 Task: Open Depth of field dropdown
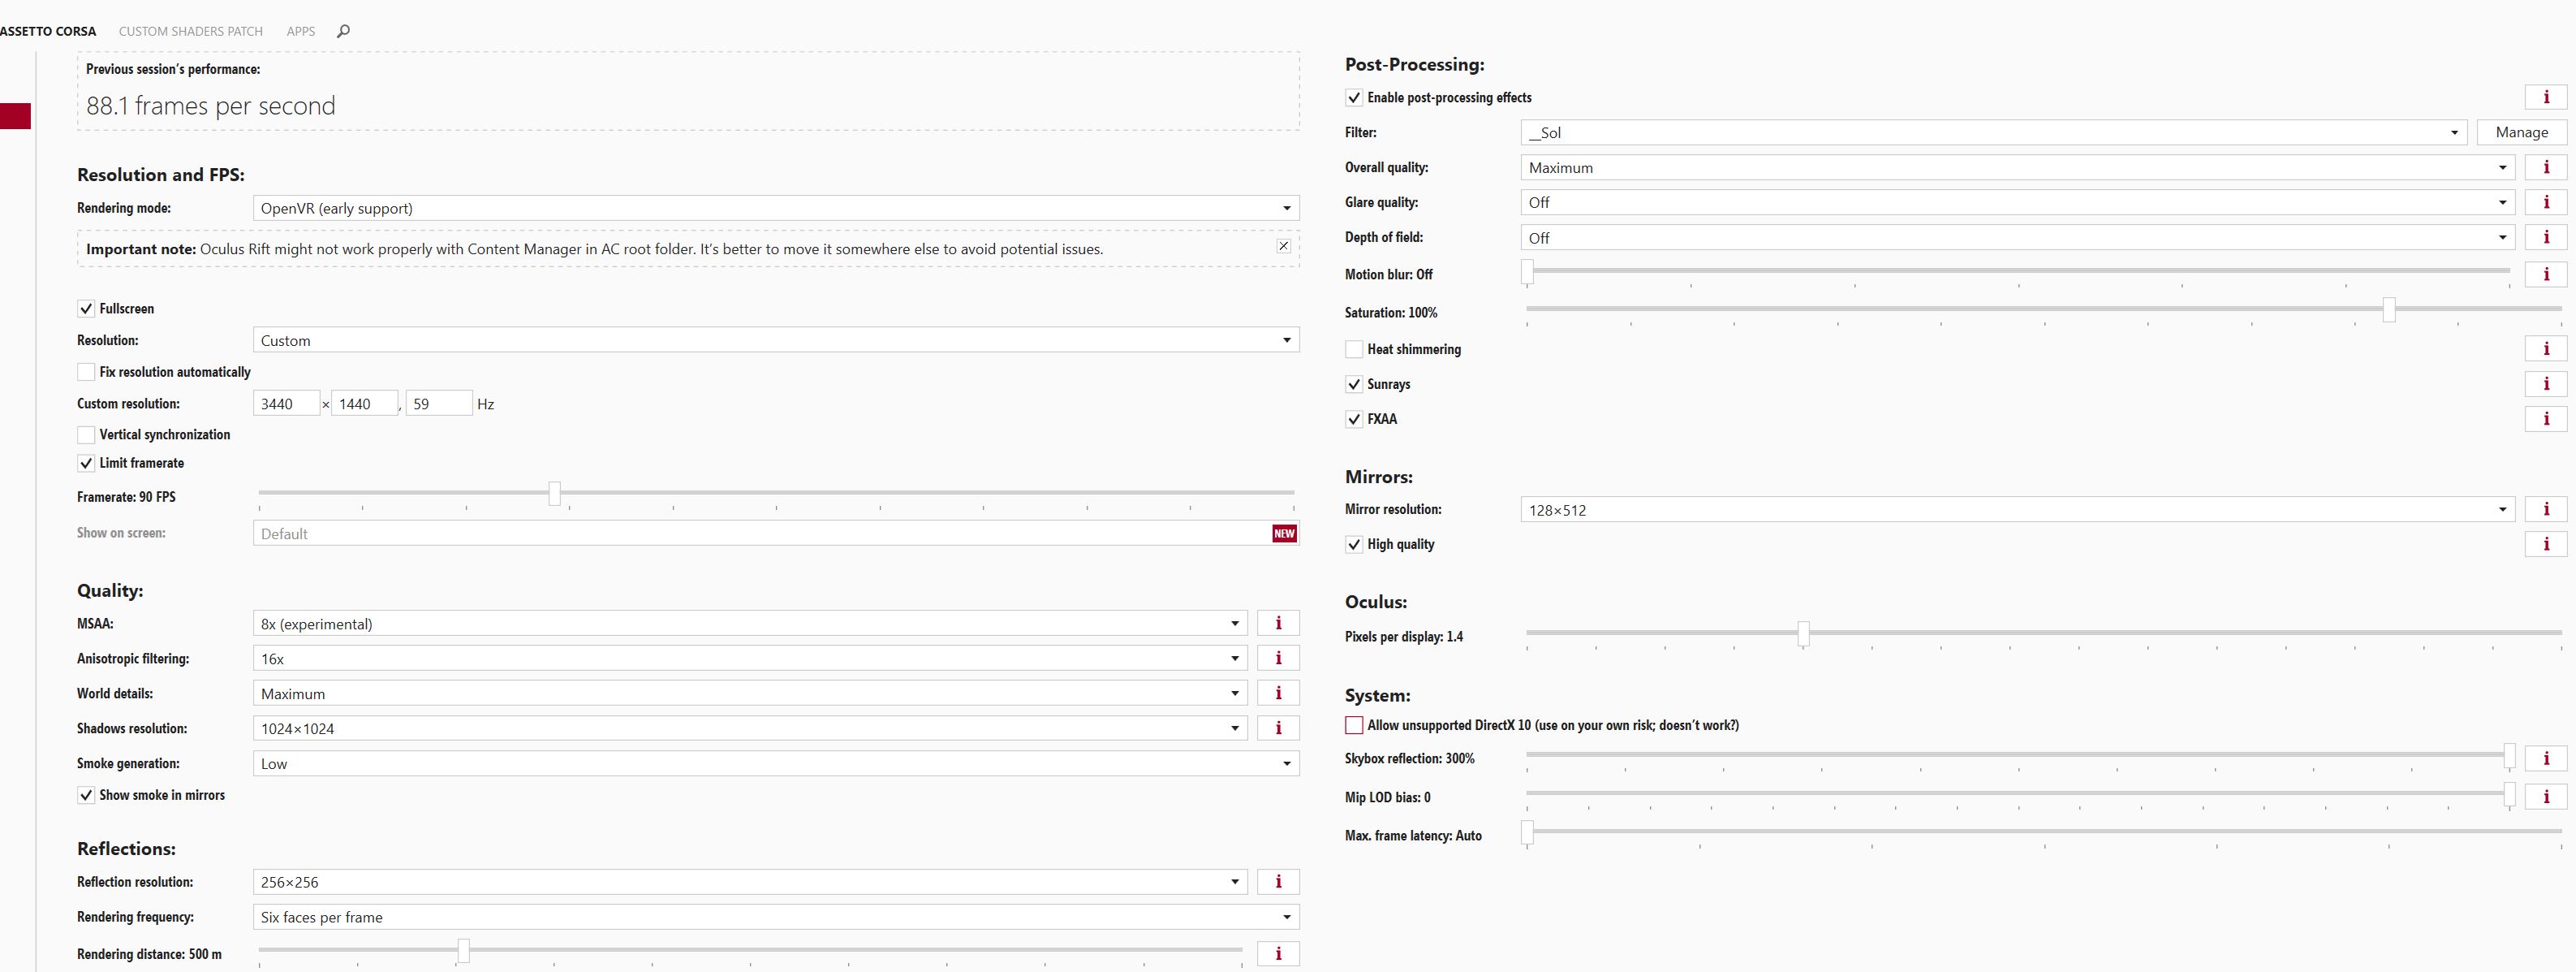(2018, 237)
